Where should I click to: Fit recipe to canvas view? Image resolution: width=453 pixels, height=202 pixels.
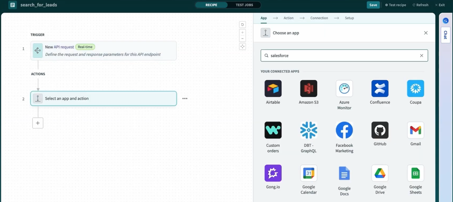(x=242, y=46)
